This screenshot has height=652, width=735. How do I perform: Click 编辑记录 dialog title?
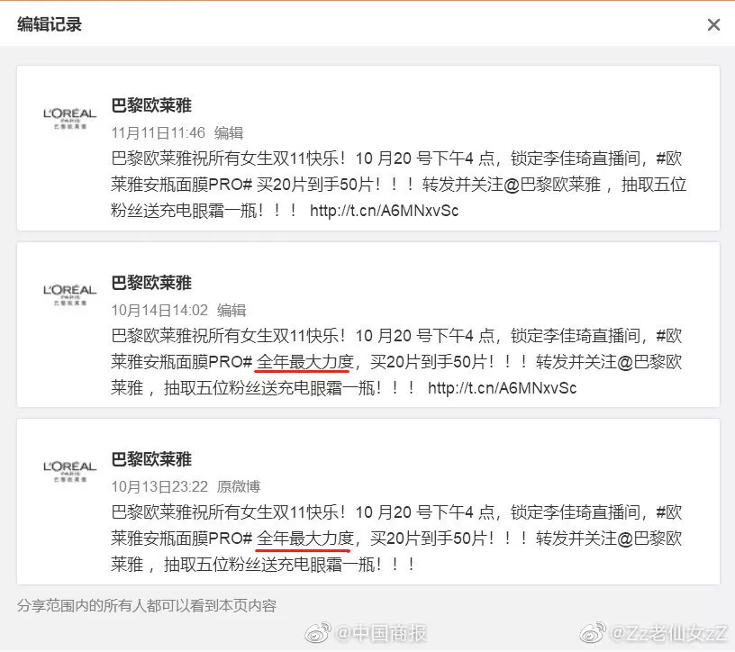point(50,24)
